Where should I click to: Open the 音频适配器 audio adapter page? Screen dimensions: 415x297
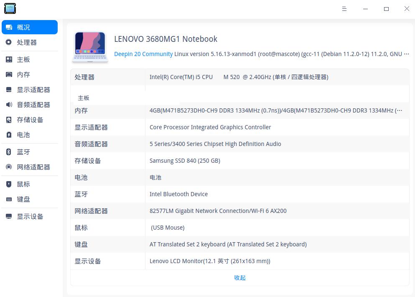coord(9,105)
